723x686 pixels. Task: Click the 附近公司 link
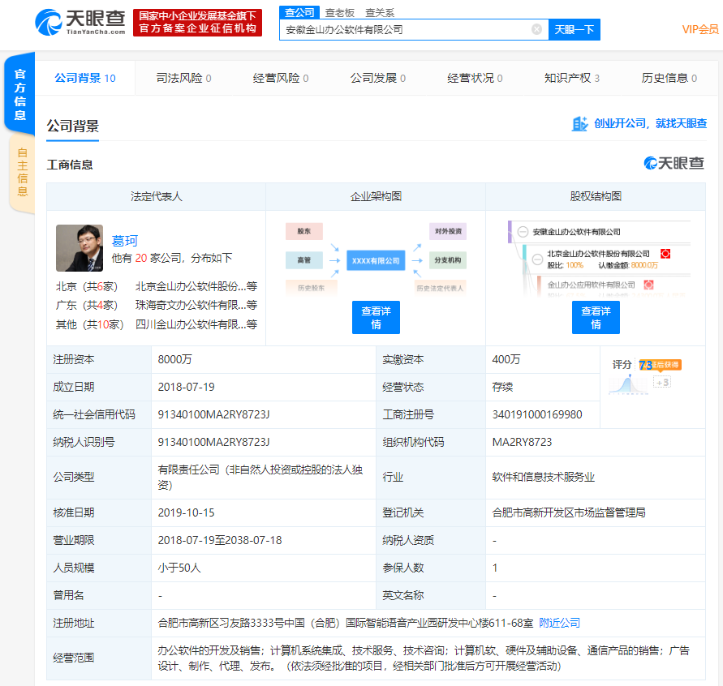(x=559, y=623)
